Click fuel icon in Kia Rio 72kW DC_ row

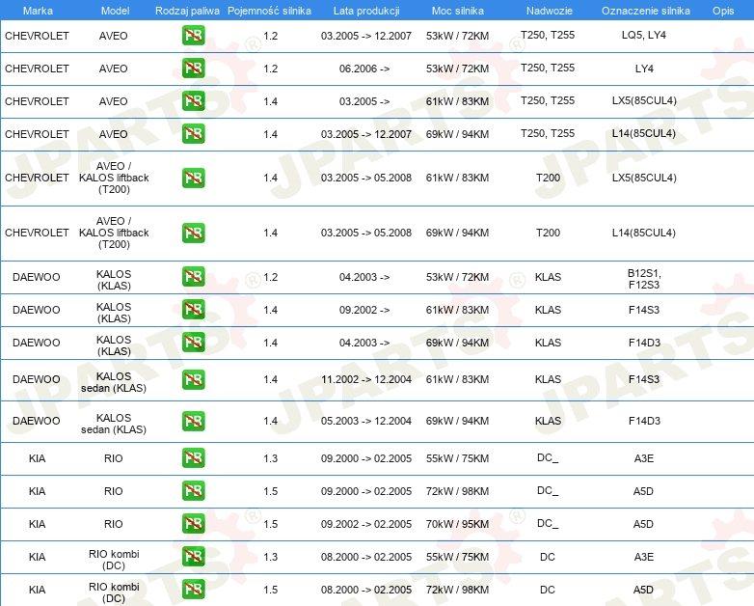(193, 491)
